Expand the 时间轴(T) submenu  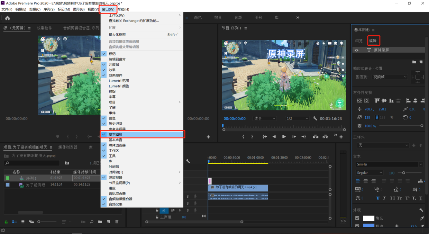coord(143,172)
